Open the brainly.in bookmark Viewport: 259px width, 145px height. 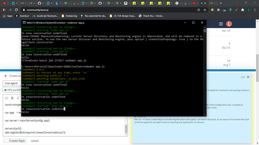(x=22, y=16)
